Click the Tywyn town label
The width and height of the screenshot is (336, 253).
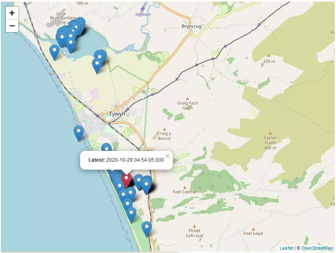pos(117,114)
